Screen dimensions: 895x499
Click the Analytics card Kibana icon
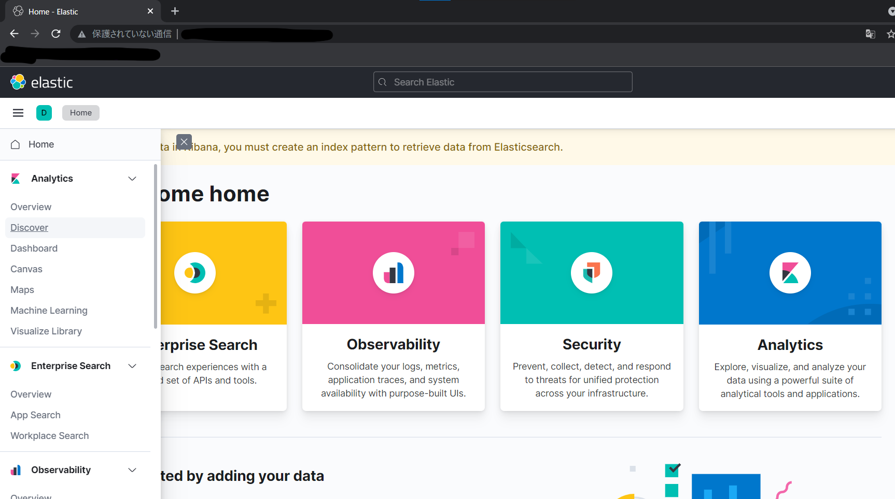(790, 273)
